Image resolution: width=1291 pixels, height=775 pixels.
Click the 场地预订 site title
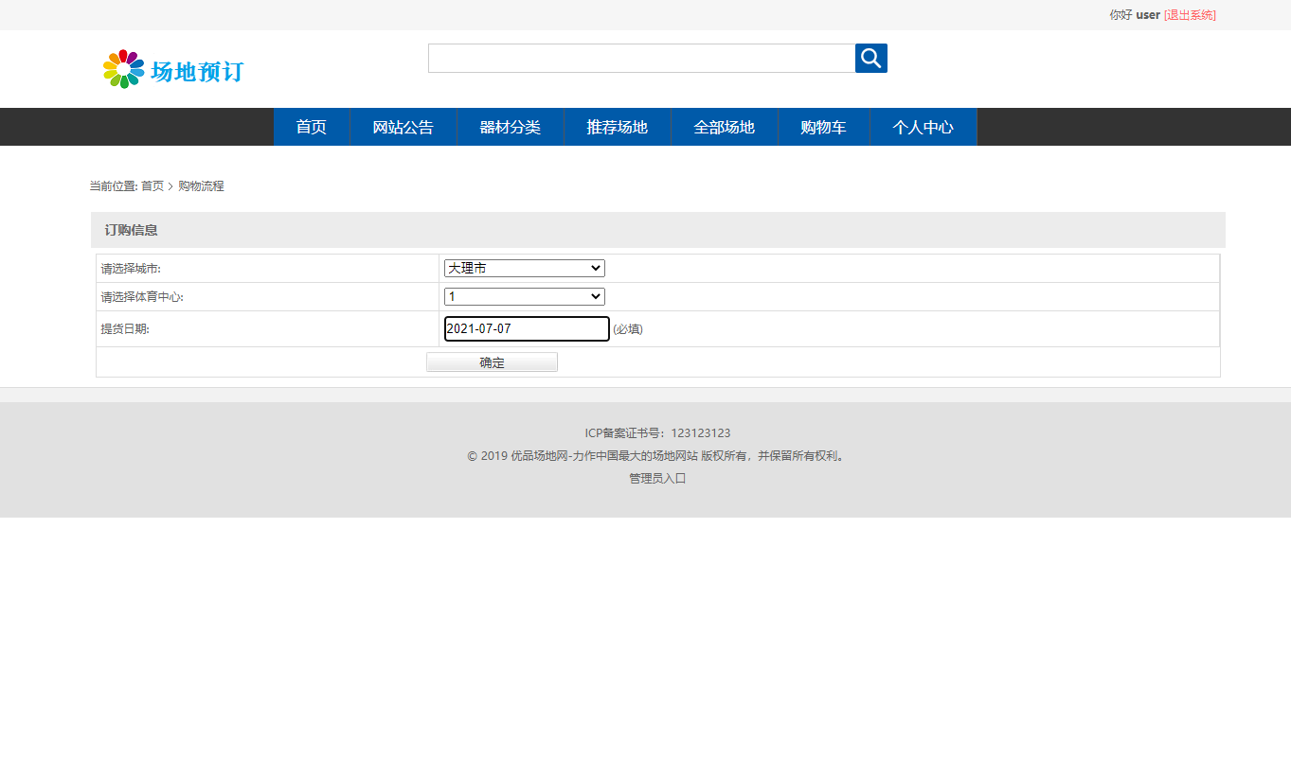click(196, 69)
